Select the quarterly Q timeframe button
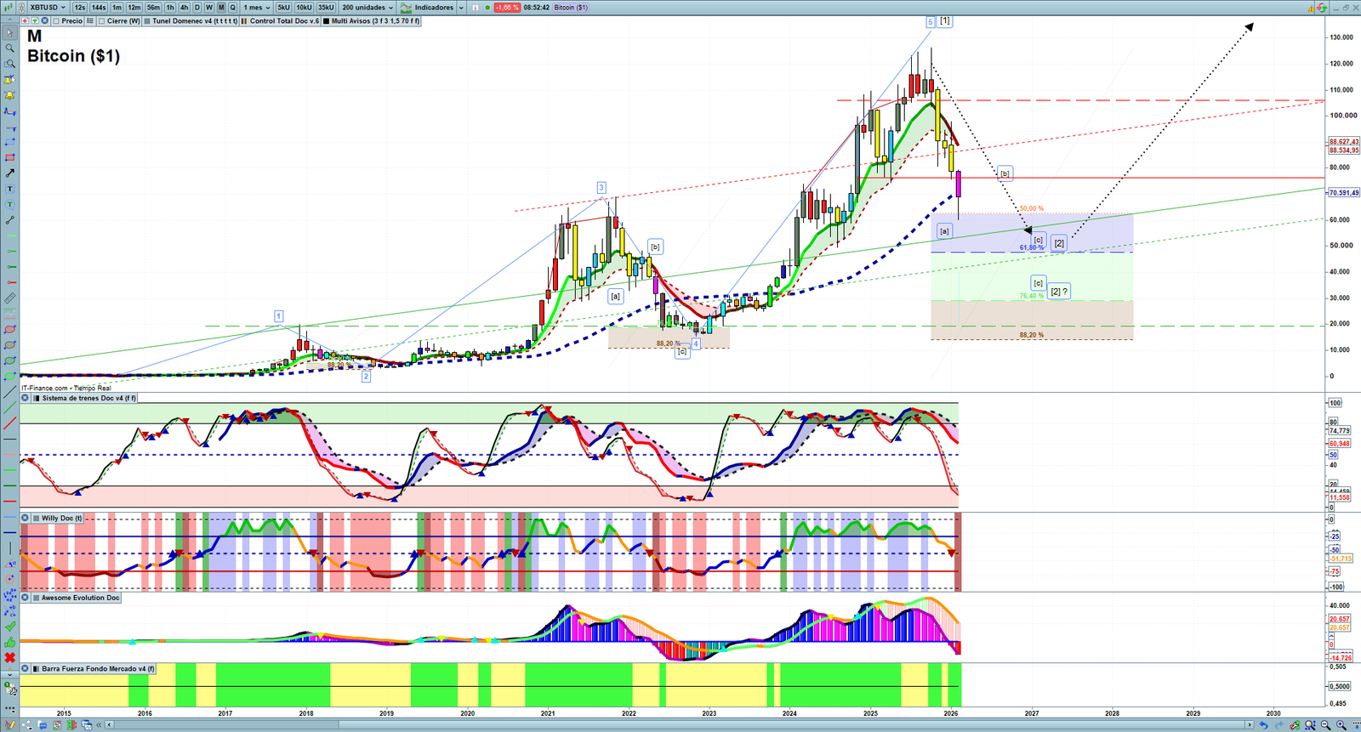 click(233, 8)
